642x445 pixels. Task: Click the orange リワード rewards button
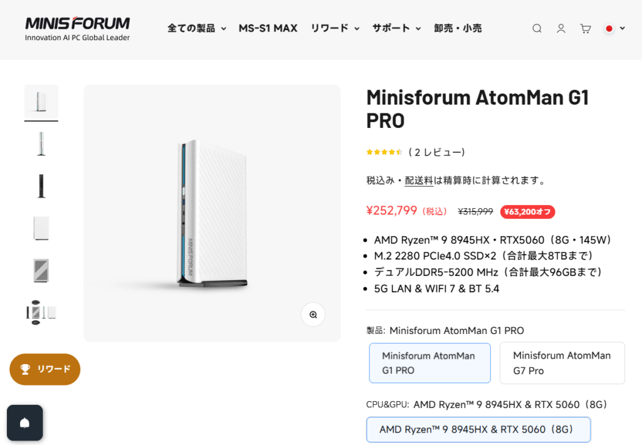(45, 369)
